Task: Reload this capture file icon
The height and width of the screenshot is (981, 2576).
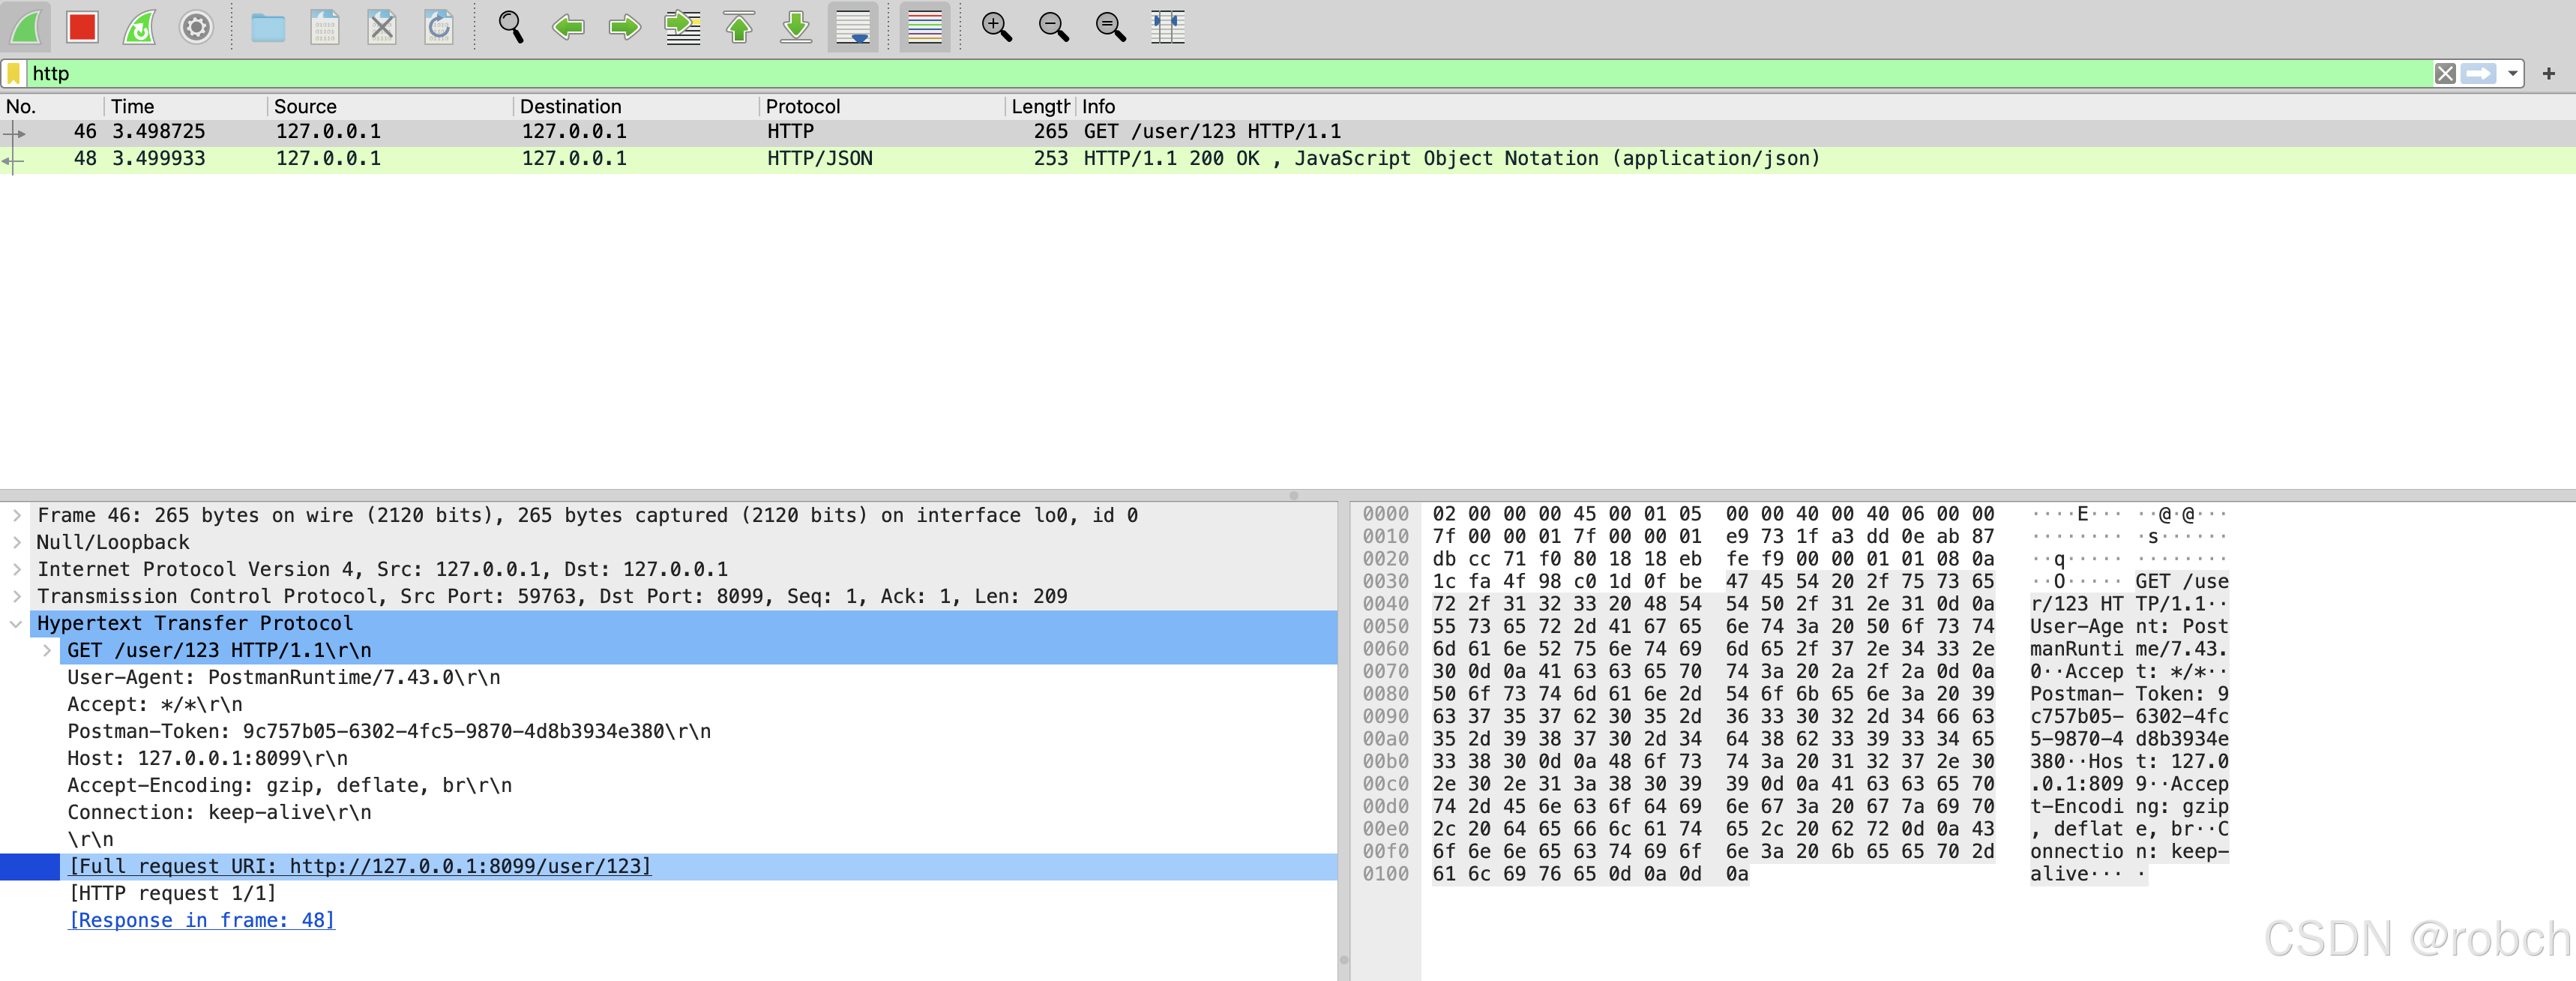Action: [x=439, y=27]
